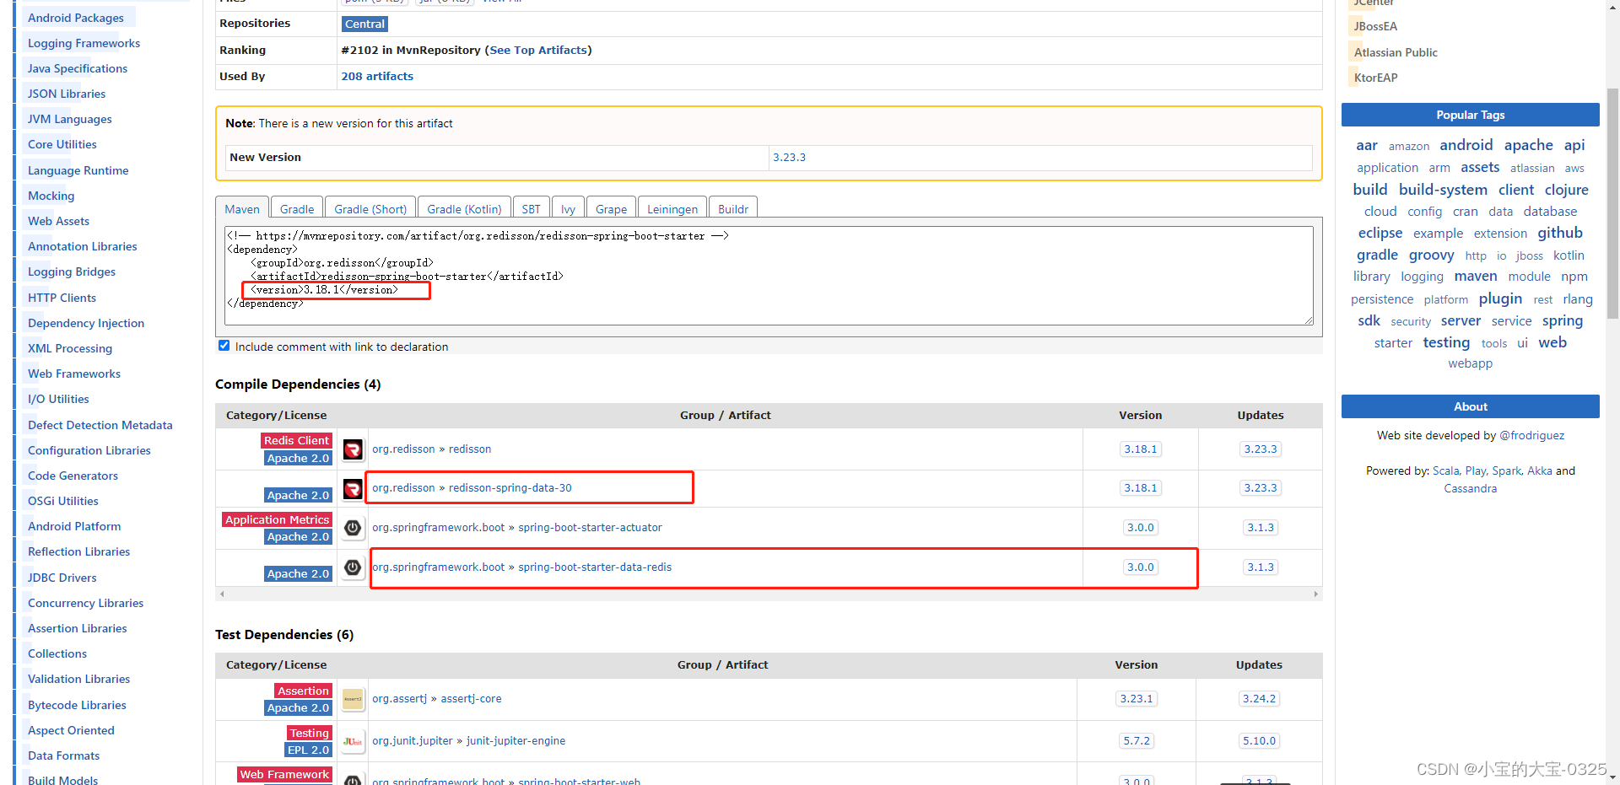Click version 3.0.0 of spring-boot-starter-actuator
The image size is (1620, 785).
tap(1141, 528)
